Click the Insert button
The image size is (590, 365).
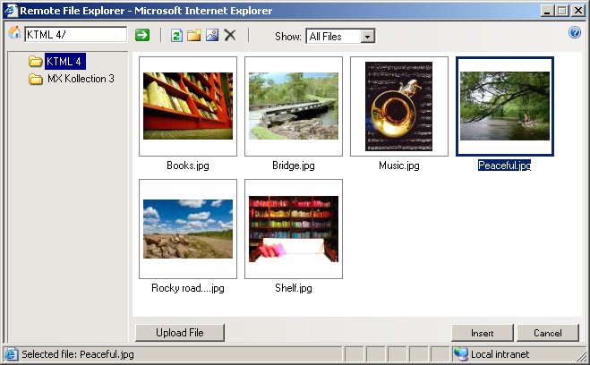pyautogui.click(x=483, y=333)
